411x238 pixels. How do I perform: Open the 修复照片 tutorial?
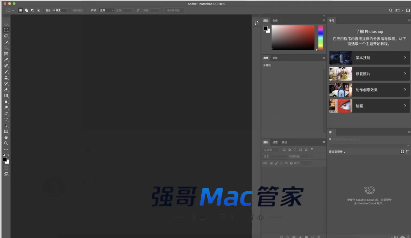369,74
